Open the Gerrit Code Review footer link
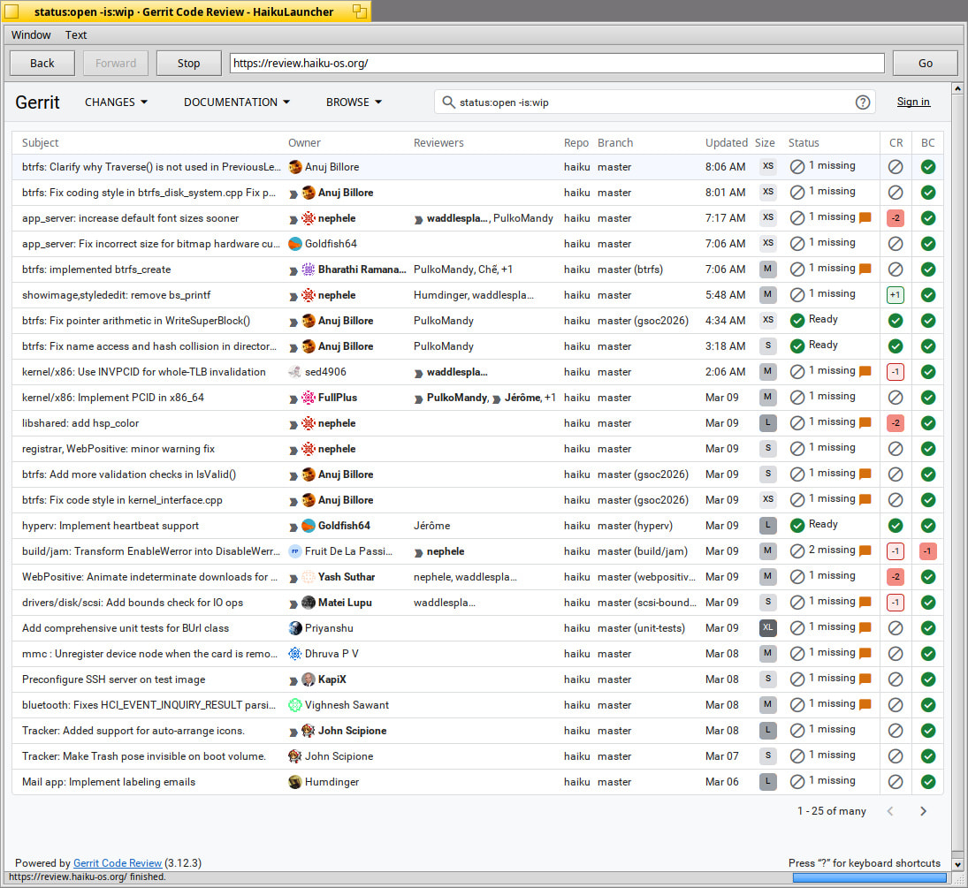Screen dimensions: 968x888 pos(118,863)
